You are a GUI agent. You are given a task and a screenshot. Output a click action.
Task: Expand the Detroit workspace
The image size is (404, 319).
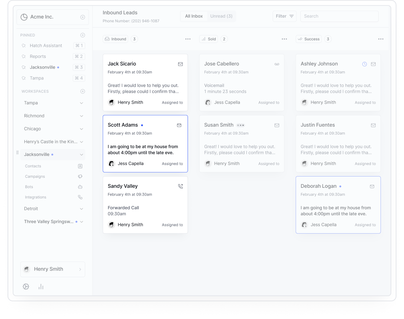81,209
